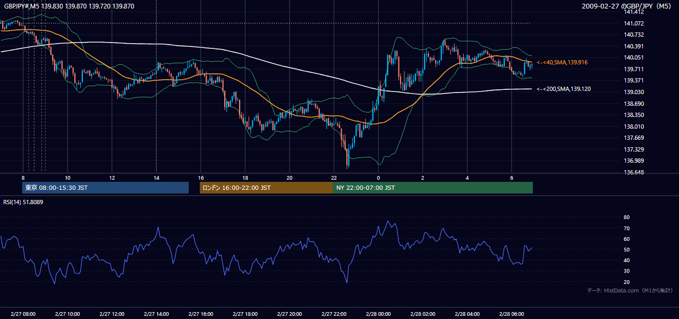The width and height of the screenshot is (679, 319).
Task: Click the time label 2/27 10:00
Action: (67, 314)
